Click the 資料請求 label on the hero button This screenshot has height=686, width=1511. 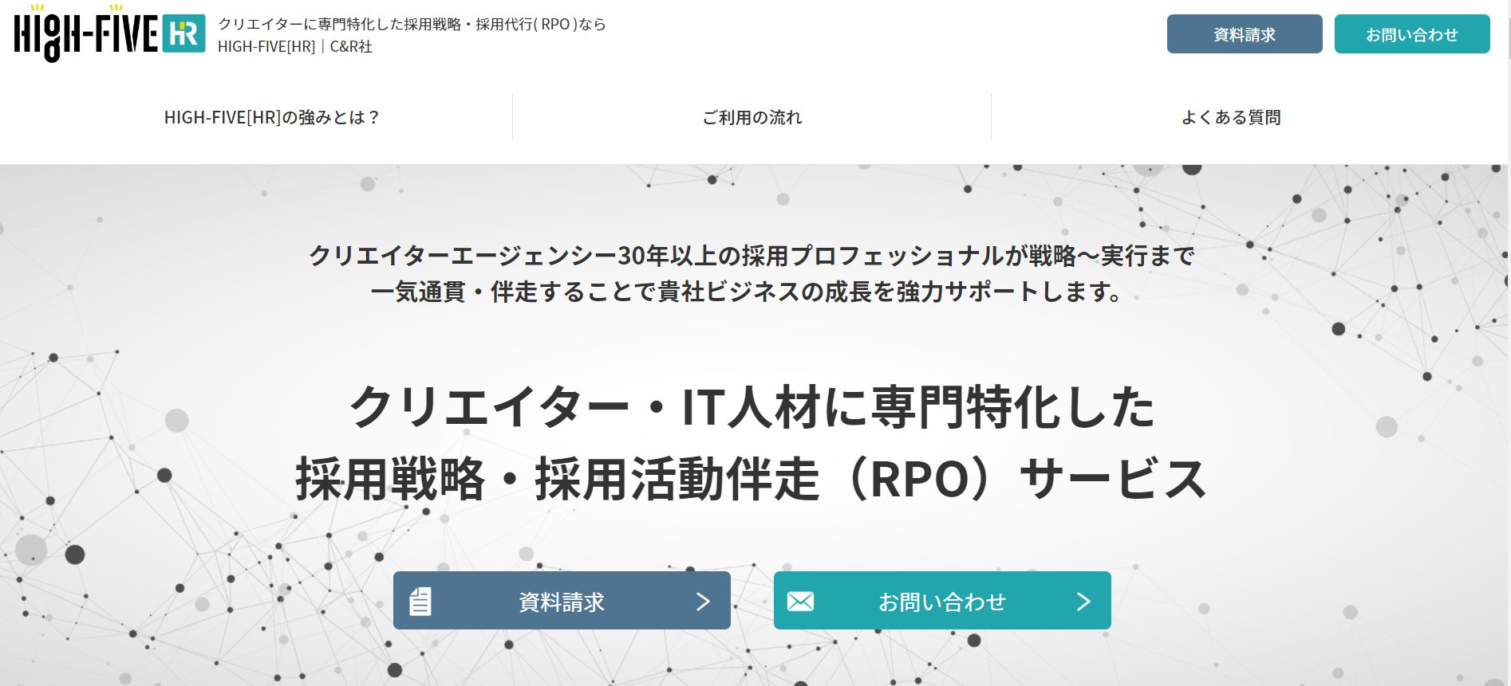coord(562,602)
